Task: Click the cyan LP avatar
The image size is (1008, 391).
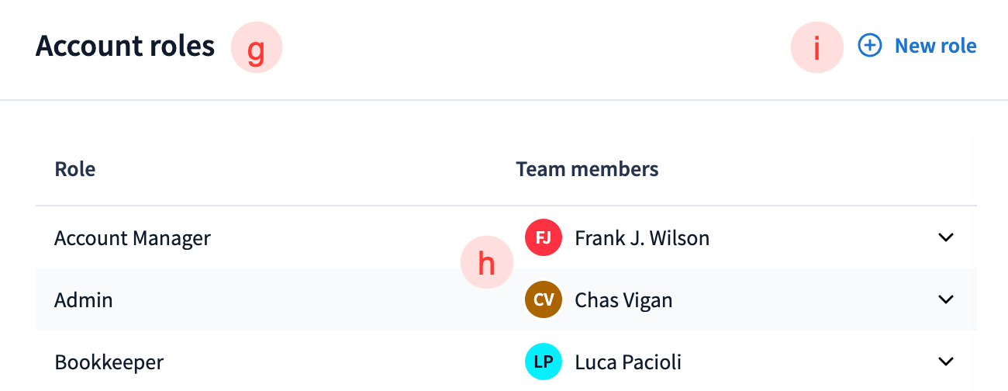Action: point(544,362)
